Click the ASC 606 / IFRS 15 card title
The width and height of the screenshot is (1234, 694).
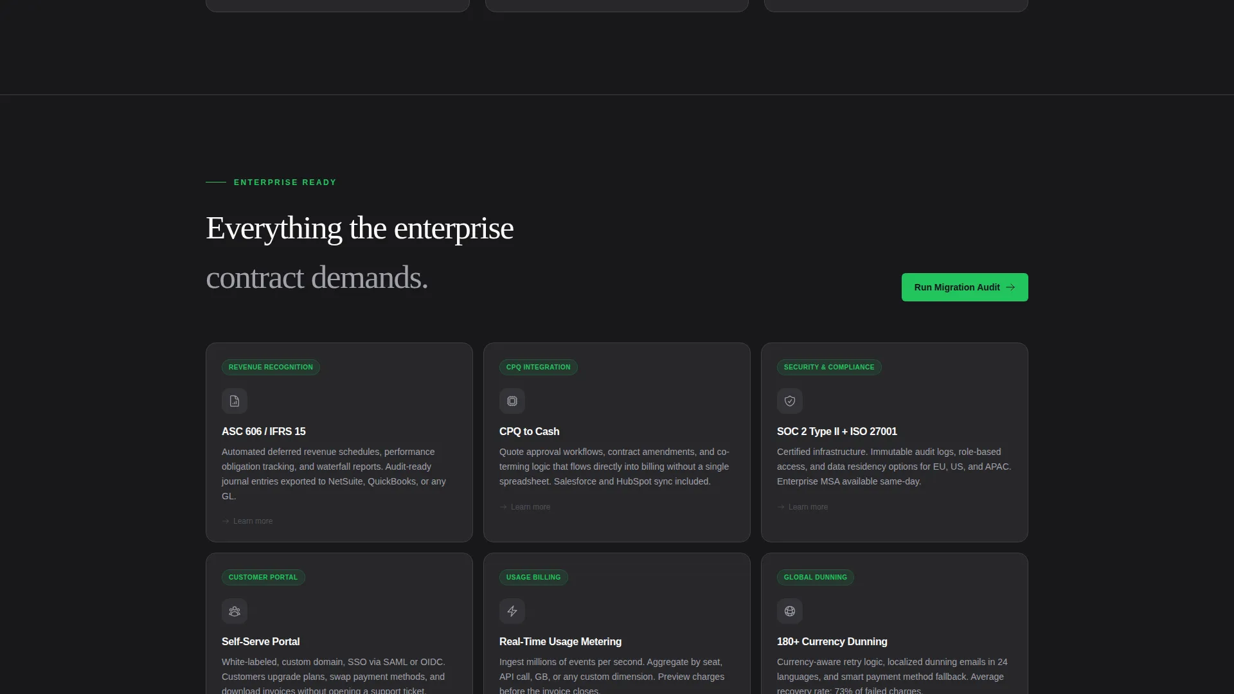(264, 431)
